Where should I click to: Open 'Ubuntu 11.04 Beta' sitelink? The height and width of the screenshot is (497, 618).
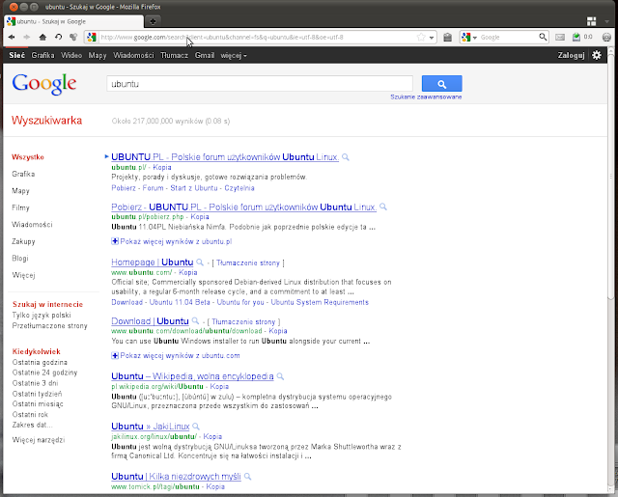(x=180, y=302)
